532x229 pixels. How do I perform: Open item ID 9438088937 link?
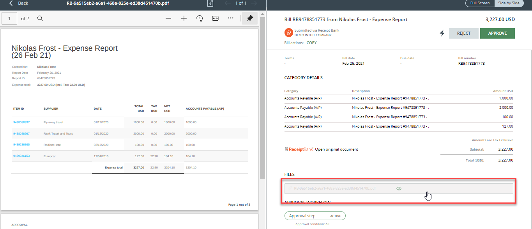21,122
